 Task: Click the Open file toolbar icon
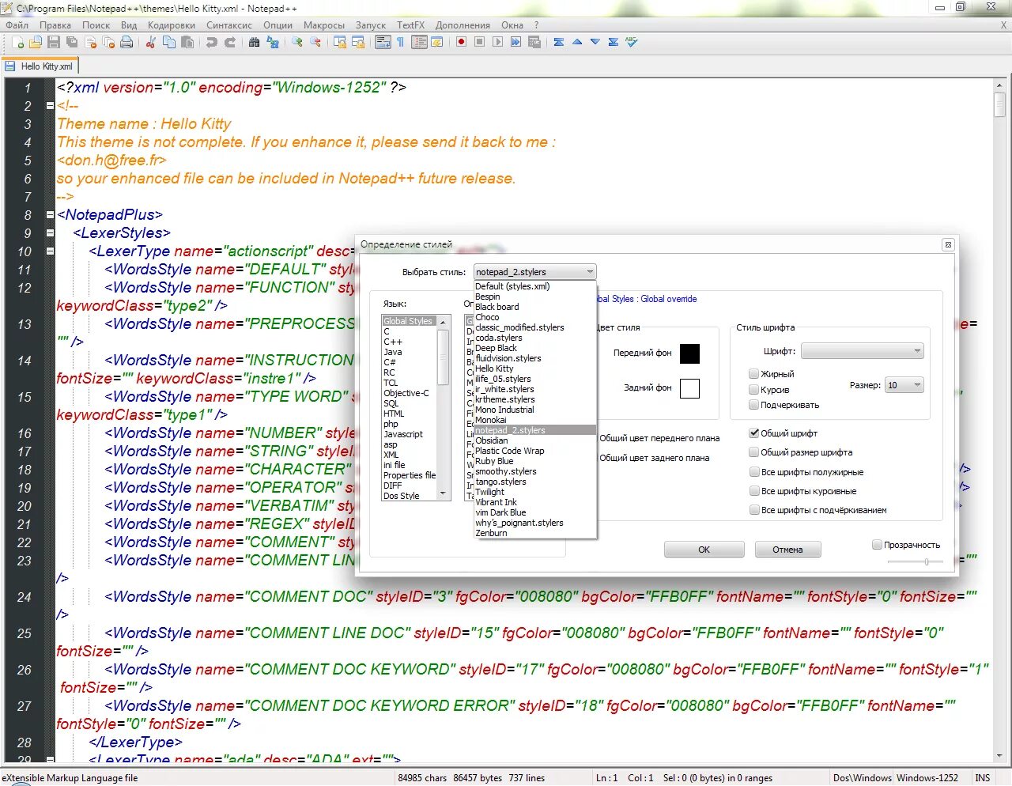point(35,42)
